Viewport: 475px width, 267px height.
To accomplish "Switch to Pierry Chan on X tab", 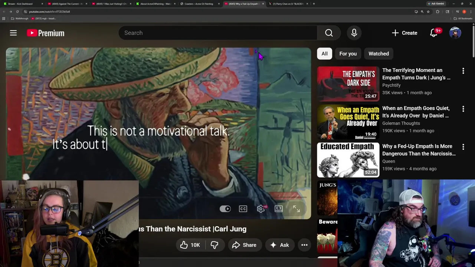I will (288, 4).
